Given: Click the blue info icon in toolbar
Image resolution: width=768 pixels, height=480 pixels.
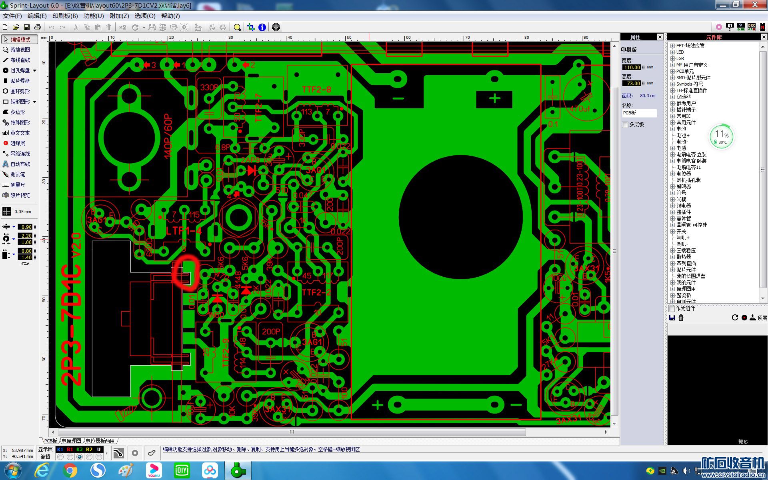Looking at the screenshot, I should click(262, 27).
